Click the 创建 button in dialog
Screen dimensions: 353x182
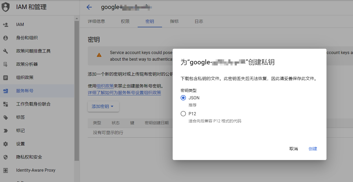coord(313,149)
